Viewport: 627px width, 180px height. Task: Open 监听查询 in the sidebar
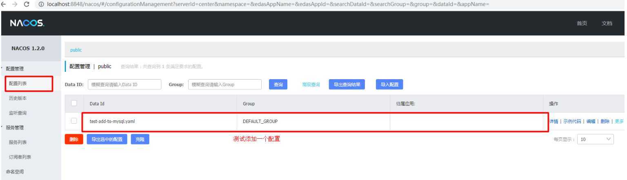(18, 113)
